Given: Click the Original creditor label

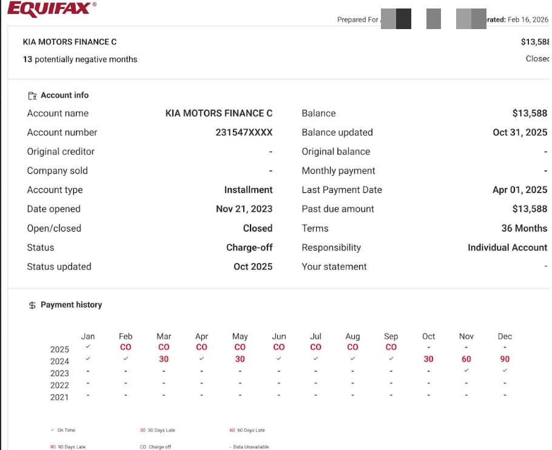Looking at the screenshot, I should [61, 152].
